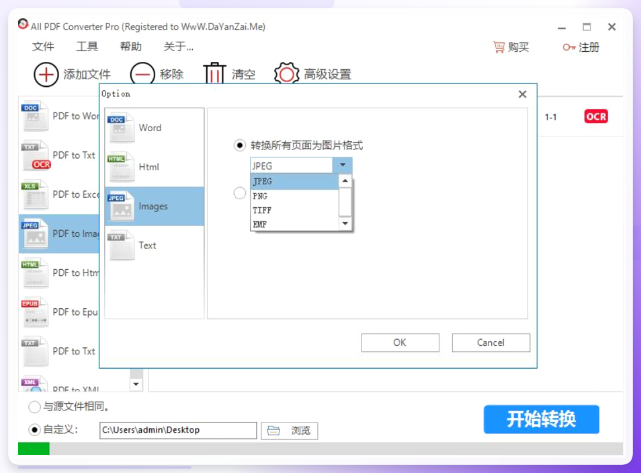Screen dimensions: 641x473
Task: Select PDF to Word DOC icon in main list
Action: (x=35, y=116)
